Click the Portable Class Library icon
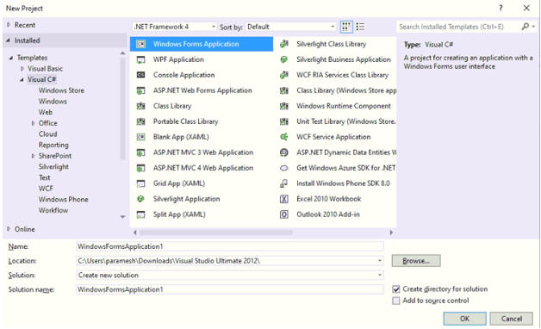The width and height of the screenshot is (541, 329). (140, 121)
